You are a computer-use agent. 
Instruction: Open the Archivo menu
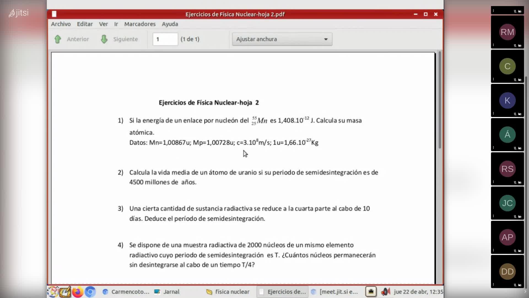(61, 24)
